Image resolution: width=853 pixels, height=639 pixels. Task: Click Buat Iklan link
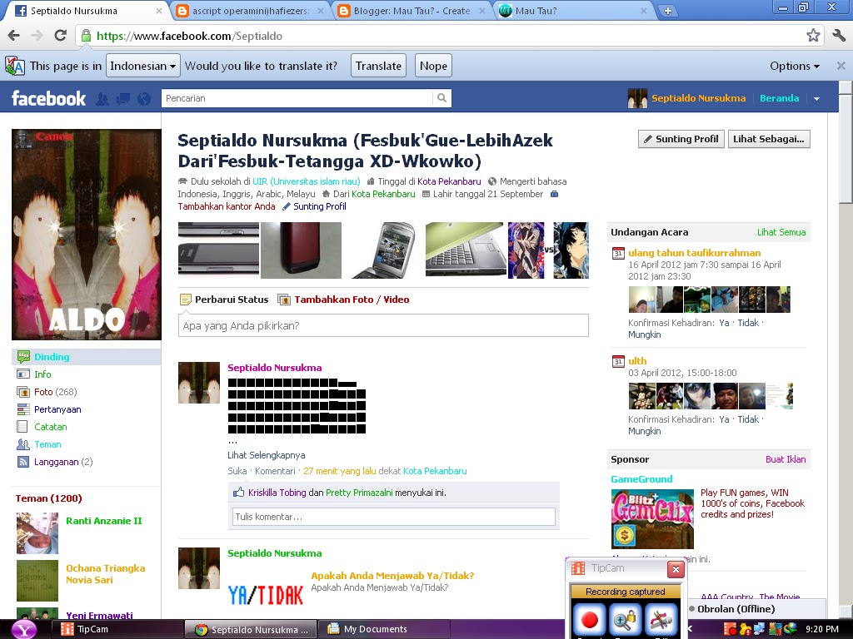[x=786, y=459]
